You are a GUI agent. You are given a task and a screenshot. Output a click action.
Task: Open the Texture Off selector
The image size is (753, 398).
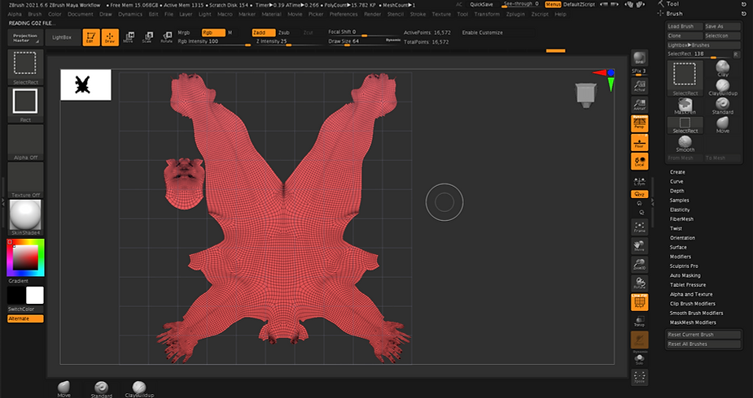25,180
